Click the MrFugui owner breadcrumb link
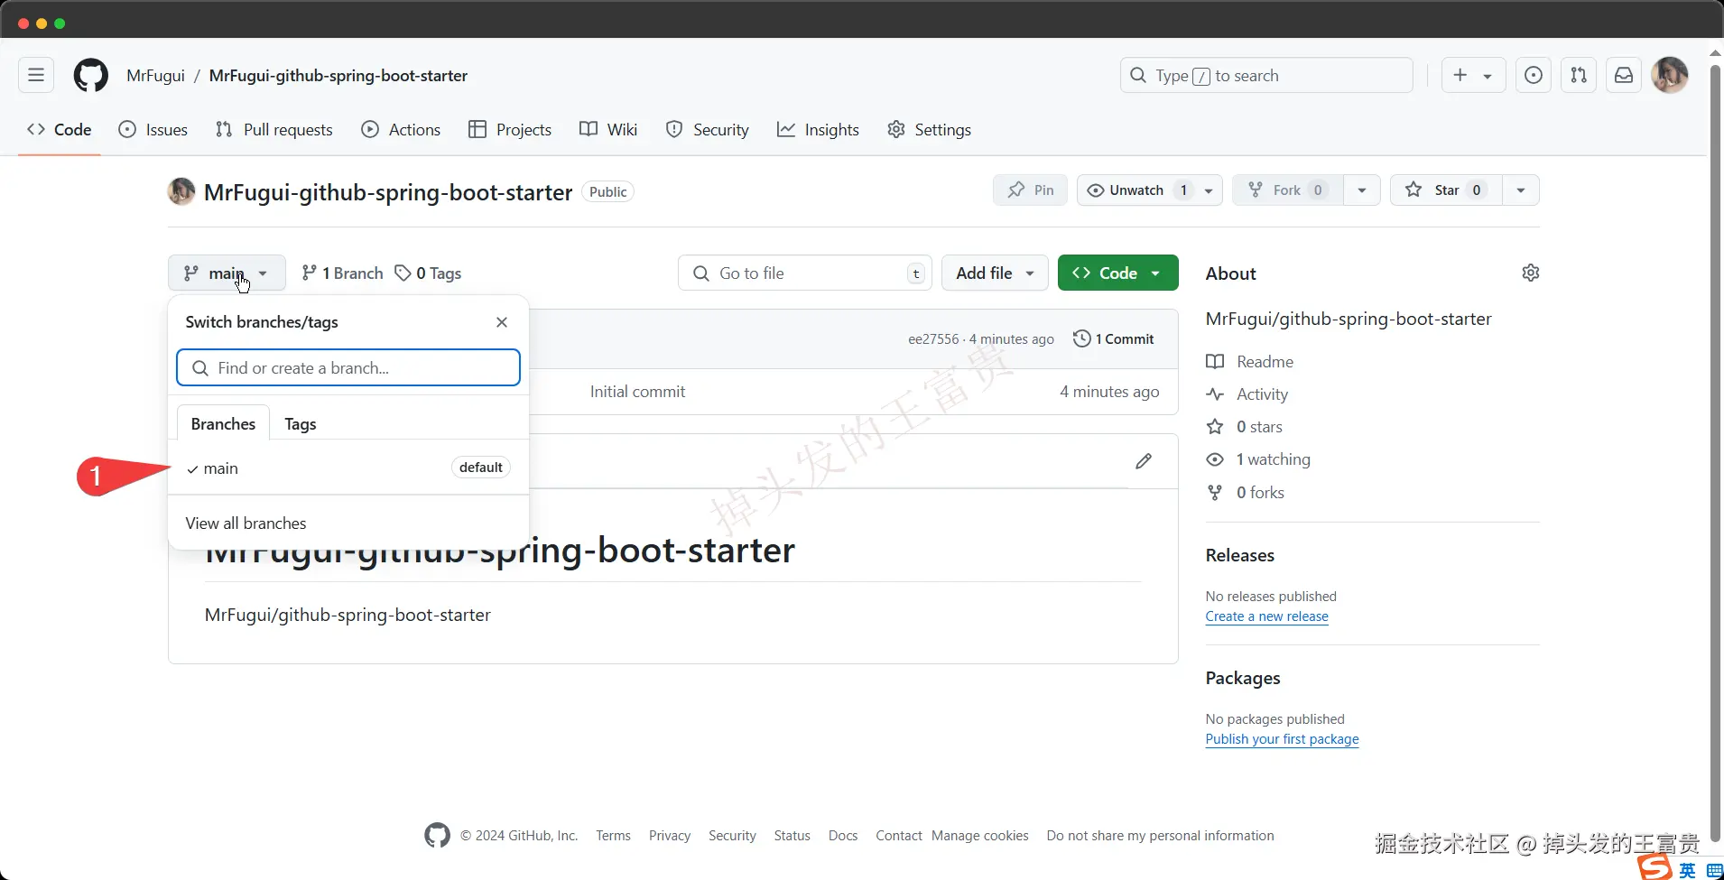The width and height of the screenshot is (1724, 880). [x=155, y=76]
